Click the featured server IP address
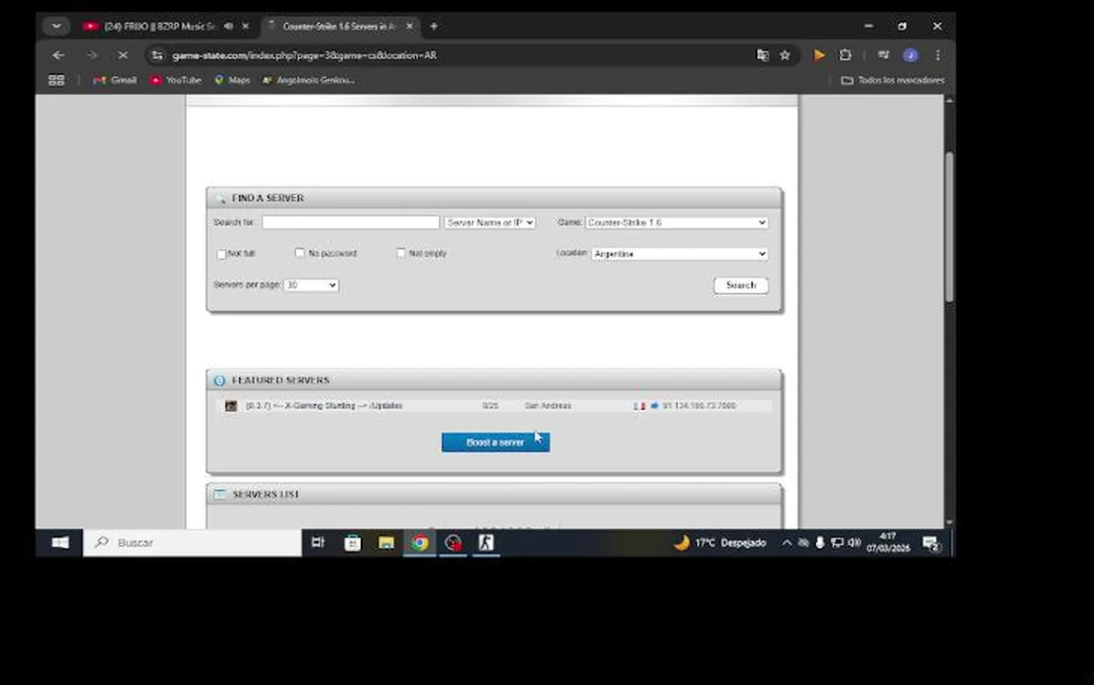 (699, 405)
